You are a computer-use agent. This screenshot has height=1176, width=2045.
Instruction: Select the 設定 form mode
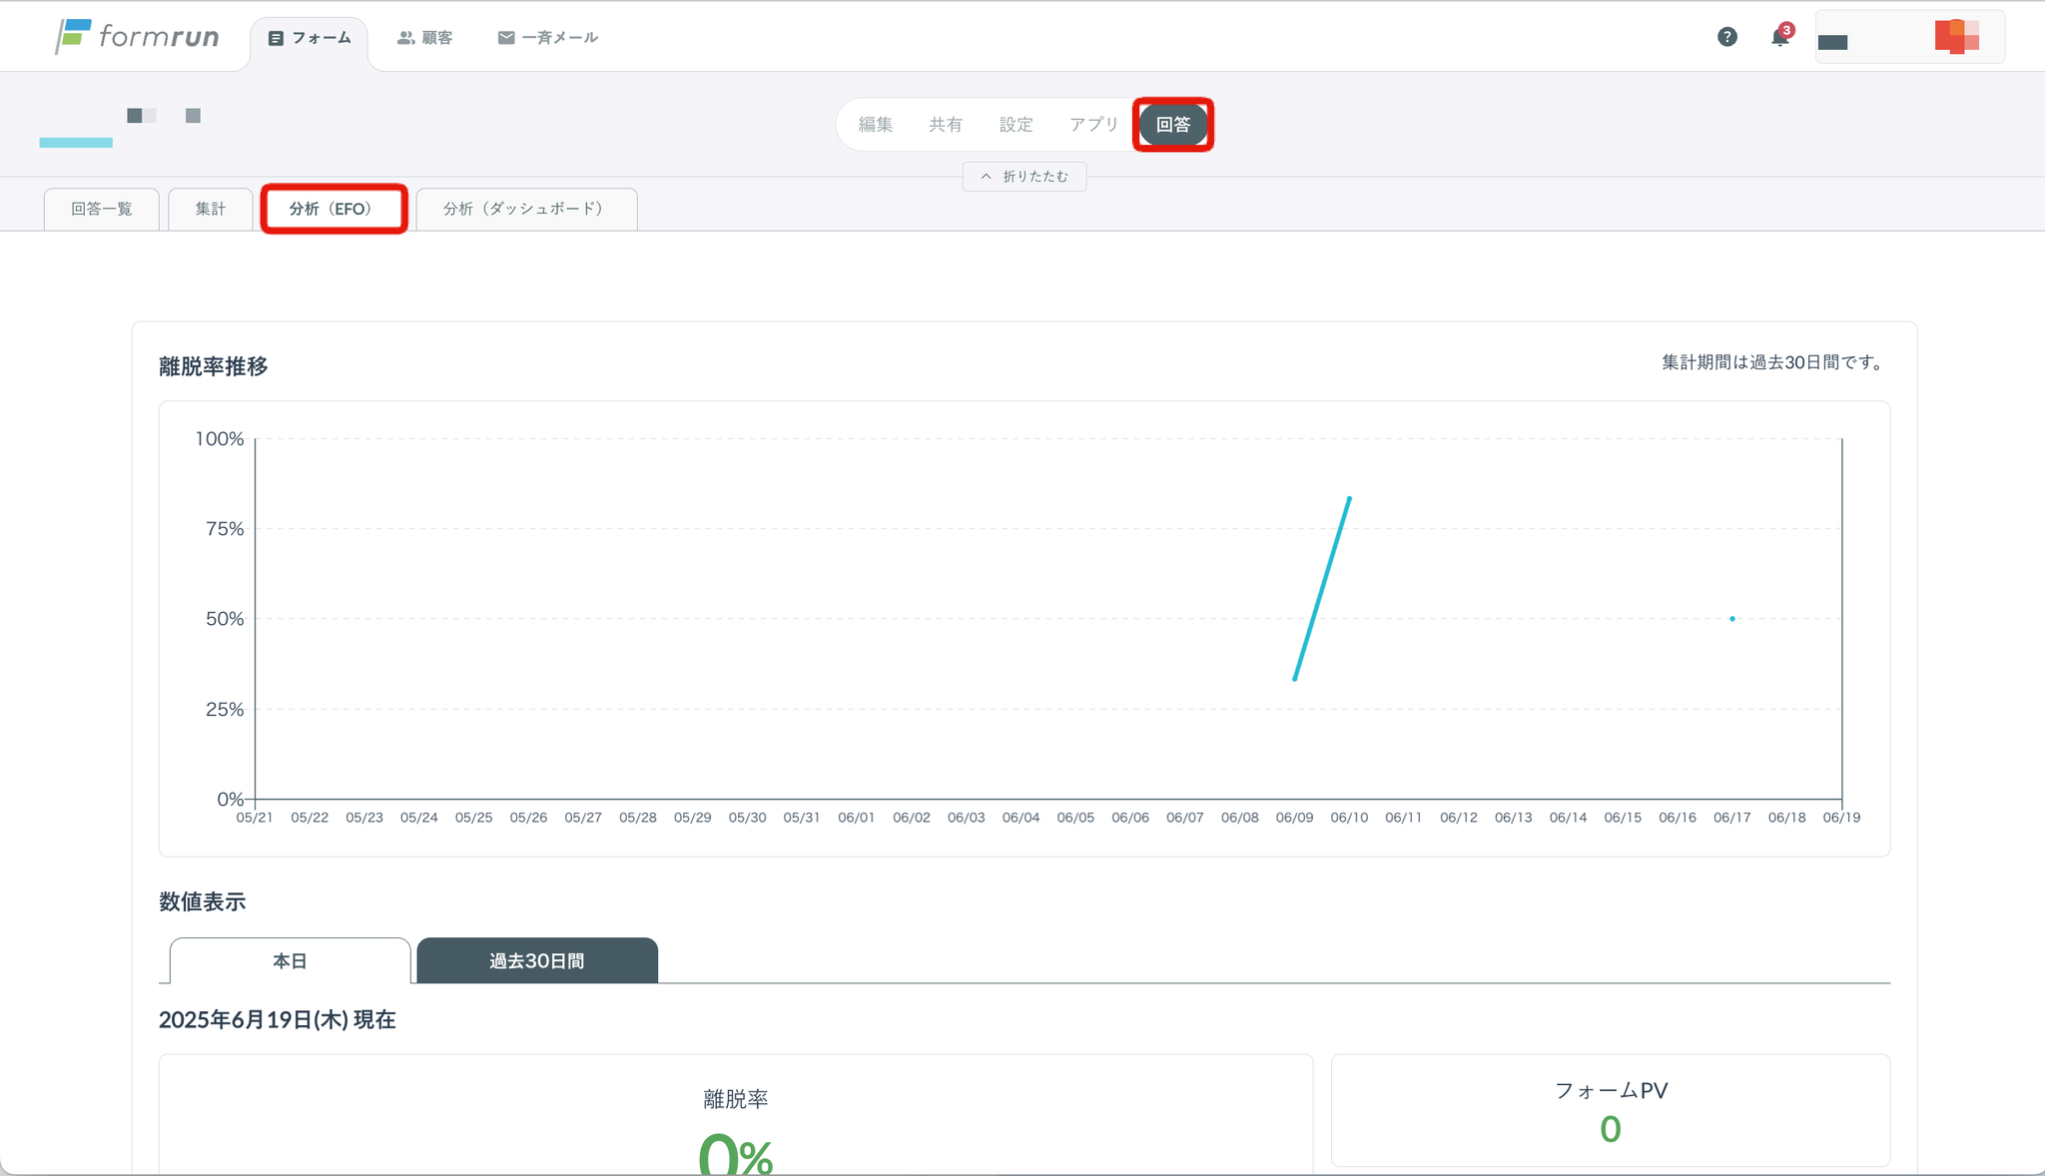pos(1017,125)
